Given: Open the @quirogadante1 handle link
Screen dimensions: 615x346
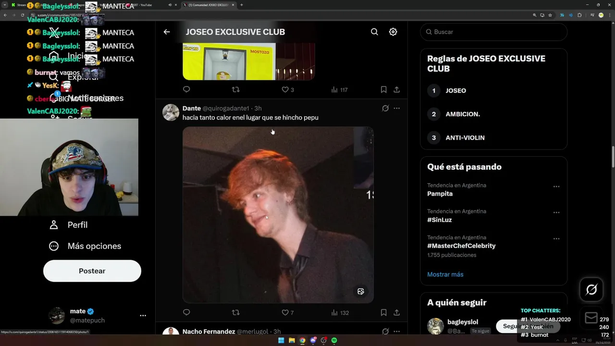Looking at the screenshot, I should pos(225,108).
